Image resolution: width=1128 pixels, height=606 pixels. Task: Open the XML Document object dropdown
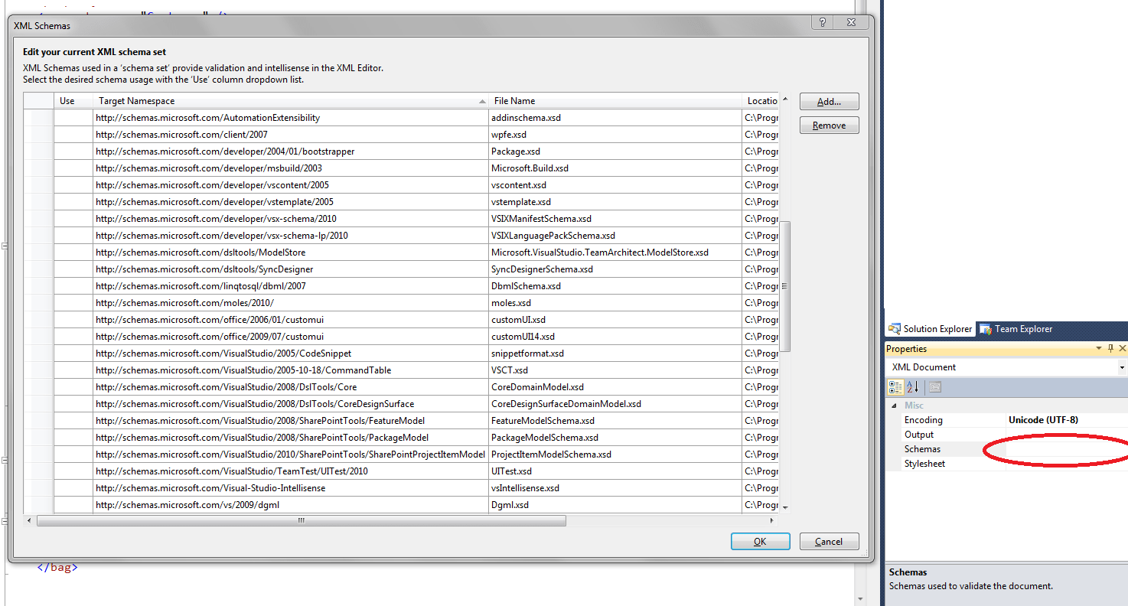point(1120,367)
